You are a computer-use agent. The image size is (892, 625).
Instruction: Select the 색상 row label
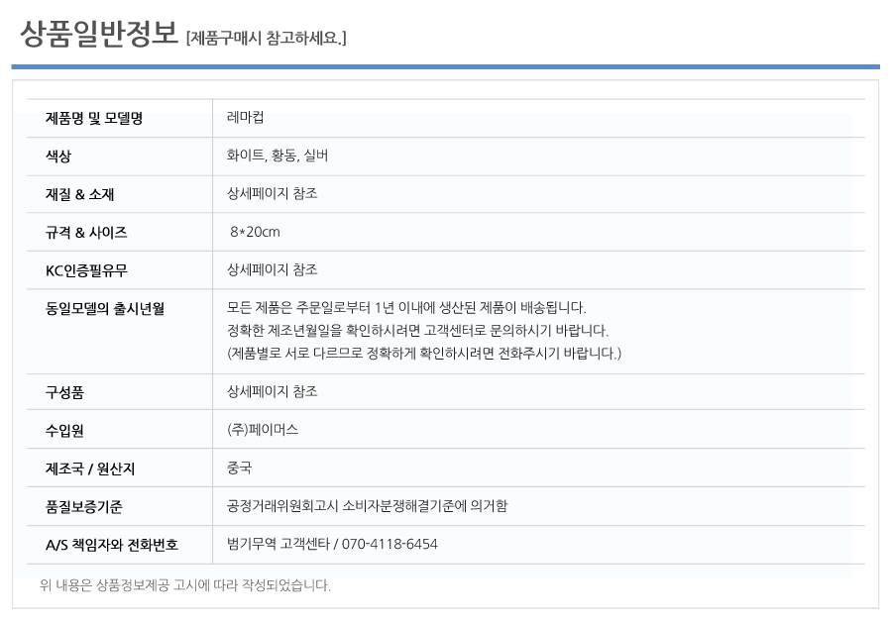pyautogui.click(x=58, y=156)
